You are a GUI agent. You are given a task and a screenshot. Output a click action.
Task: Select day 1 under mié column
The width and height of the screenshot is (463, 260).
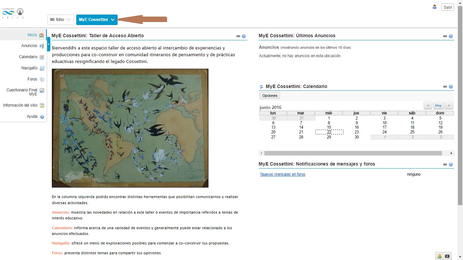[329, 118]
